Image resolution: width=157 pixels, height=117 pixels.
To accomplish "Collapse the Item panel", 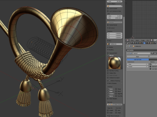I will point(108,41).
